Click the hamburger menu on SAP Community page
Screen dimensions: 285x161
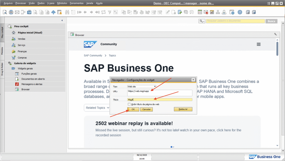coord(259,44)
